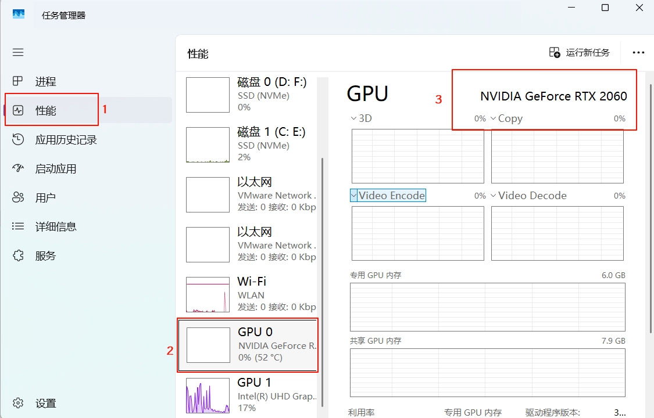The height and width of the screenshot is (418, 654).
Task: Open the 启动应用 page
Action: point(55,168)
